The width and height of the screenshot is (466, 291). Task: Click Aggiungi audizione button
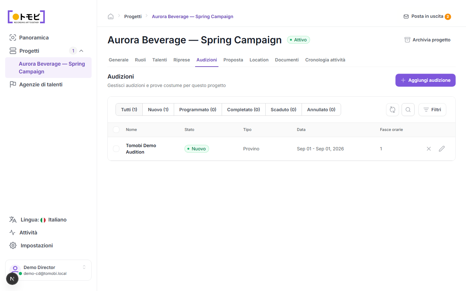pyautogui.click(x=426, y=80)
